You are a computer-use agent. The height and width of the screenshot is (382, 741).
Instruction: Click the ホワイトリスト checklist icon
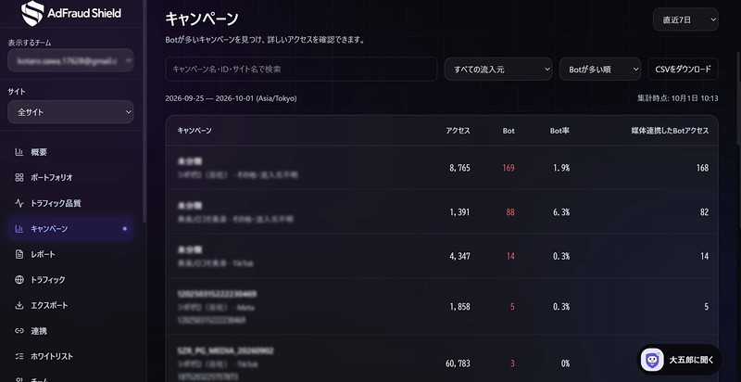point(19,356)
